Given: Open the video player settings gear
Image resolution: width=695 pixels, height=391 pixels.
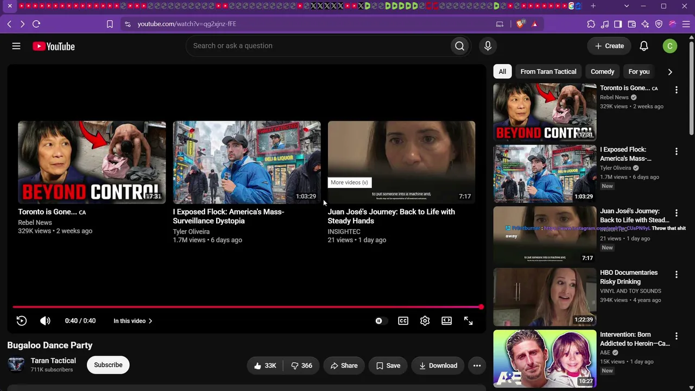Looking at the screenshot, I should pyautogui.click(x=425, y=321).
